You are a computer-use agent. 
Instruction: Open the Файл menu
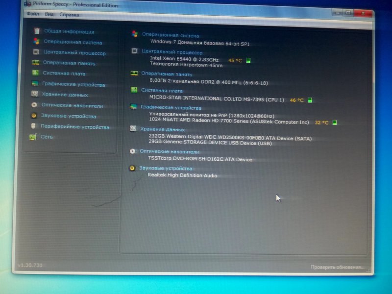click(x=32, y=15)
